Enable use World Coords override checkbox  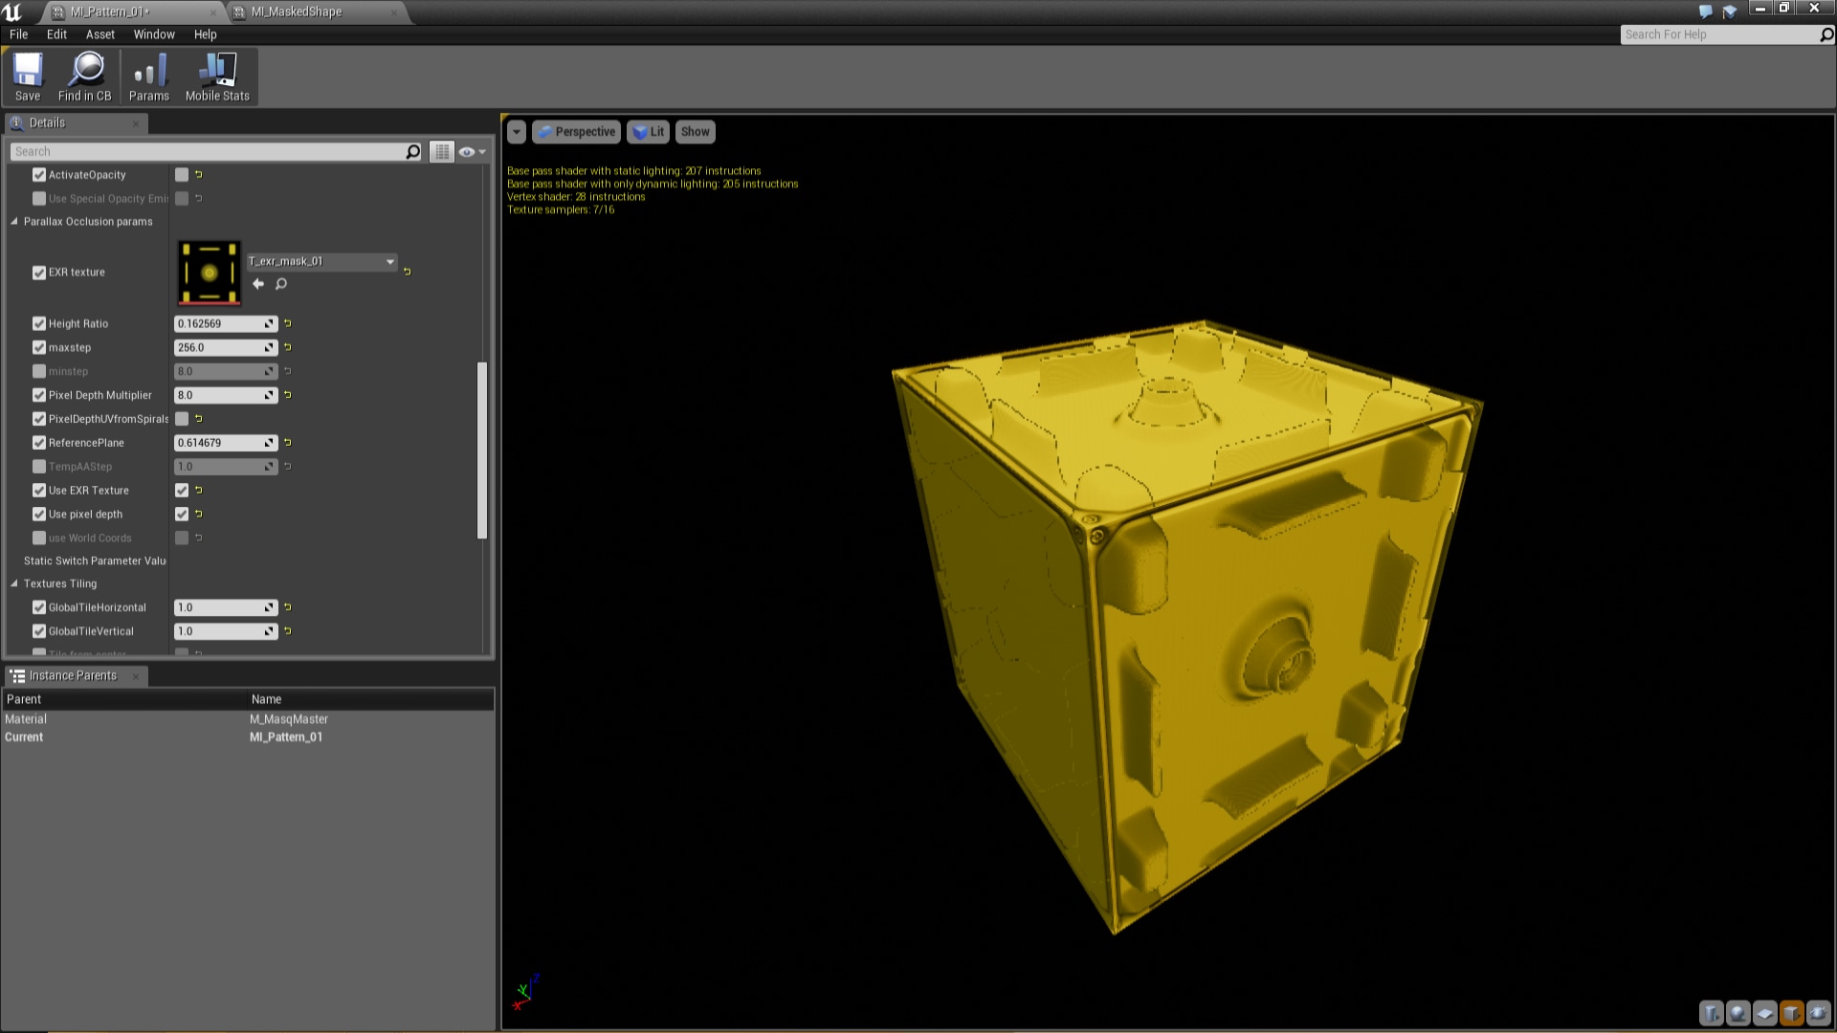[39, 538]
